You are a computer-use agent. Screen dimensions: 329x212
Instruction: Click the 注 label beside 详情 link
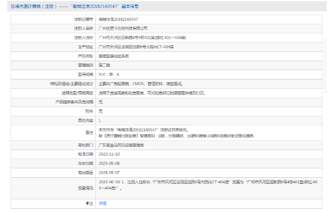coord(90,204)
